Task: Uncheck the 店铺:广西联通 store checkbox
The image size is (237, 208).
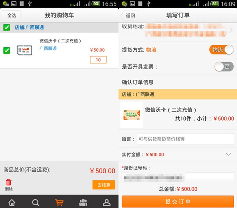Action: tap(7, 28)
